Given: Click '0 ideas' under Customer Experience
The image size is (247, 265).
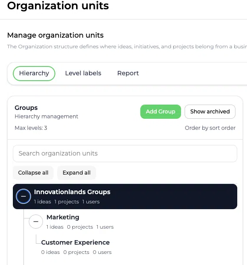Looking at the screenshot, I should (x=50, y=252).
